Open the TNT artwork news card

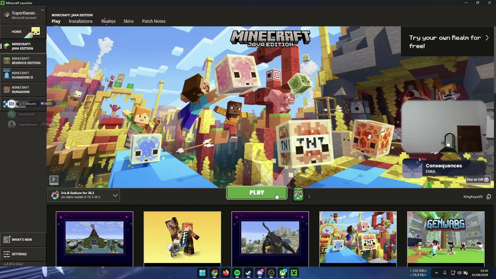[358, 239]
